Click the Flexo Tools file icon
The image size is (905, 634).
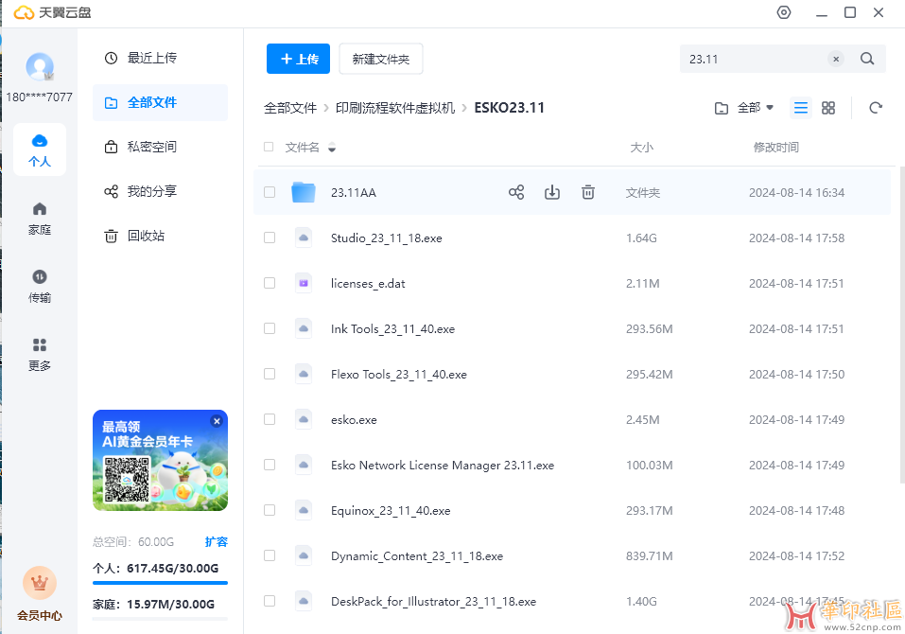pyautogui.click(x=304, y=374)
